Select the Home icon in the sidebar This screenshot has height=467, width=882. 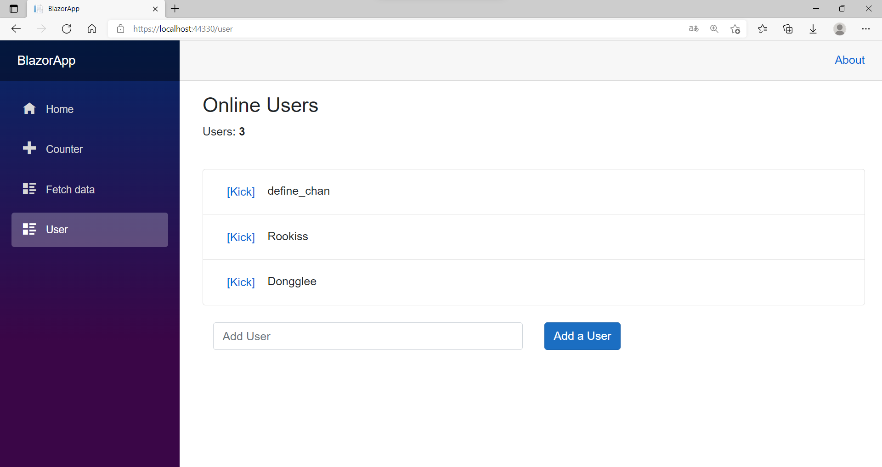pyautogui.click(x=29, y=108)
